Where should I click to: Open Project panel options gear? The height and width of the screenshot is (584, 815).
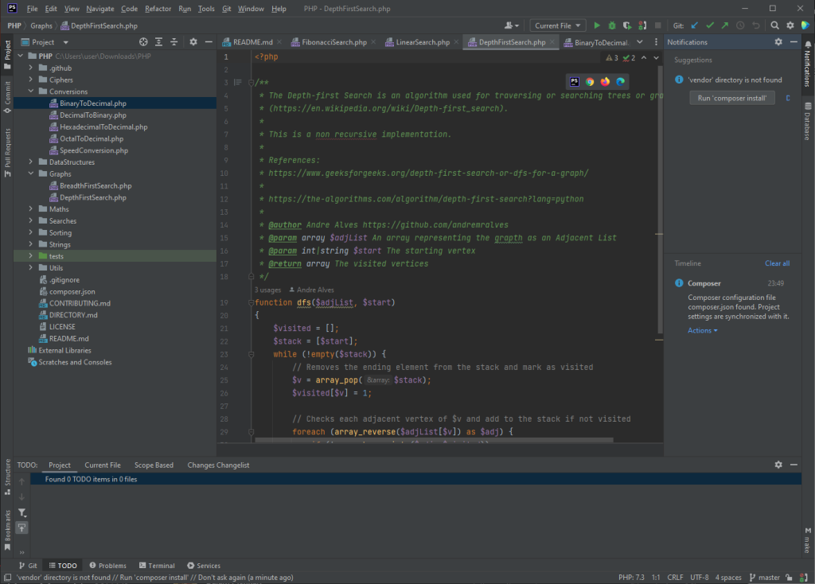point(193,42)
